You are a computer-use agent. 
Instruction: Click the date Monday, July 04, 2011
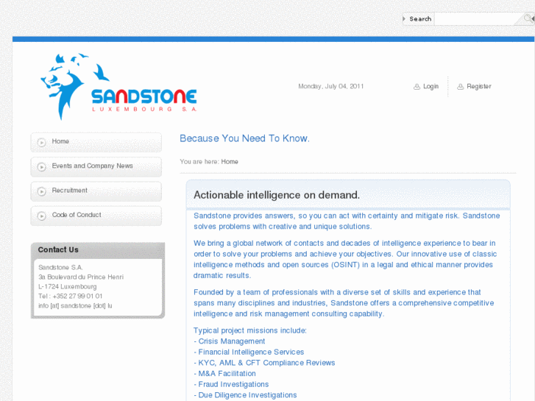[331, 86]
